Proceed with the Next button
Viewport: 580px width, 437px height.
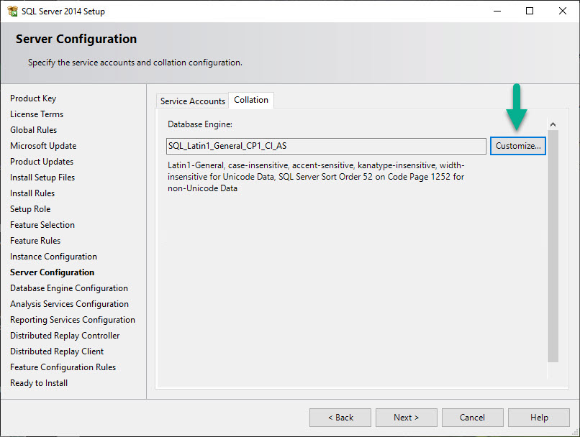click(x=406, y=418)
